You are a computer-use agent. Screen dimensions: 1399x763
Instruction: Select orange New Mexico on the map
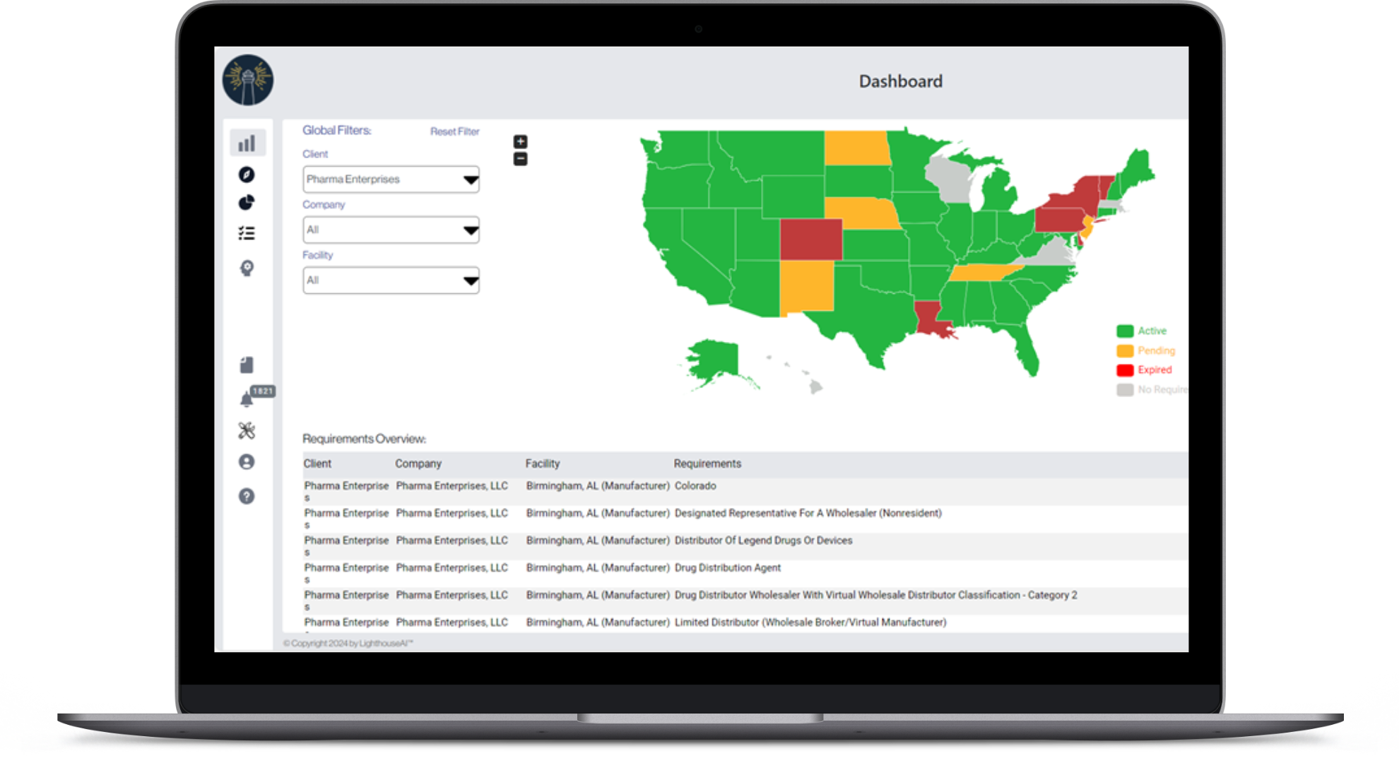pos(807,287)
